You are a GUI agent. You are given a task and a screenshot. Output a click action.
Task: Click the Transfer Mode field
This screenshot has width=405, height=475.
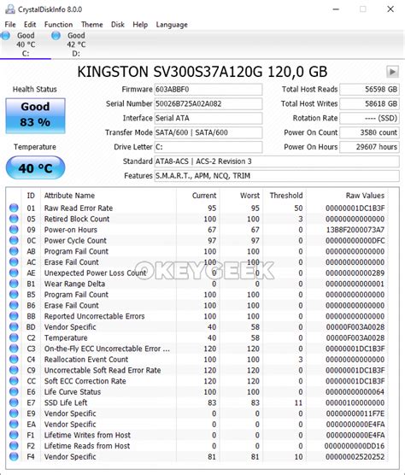208,132
